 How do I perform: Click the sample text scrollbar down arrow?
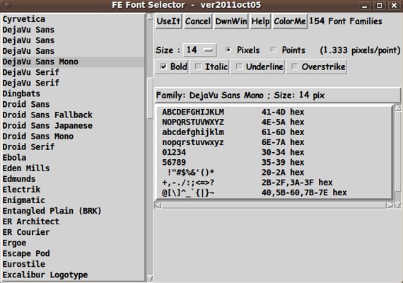pos(397,205)
